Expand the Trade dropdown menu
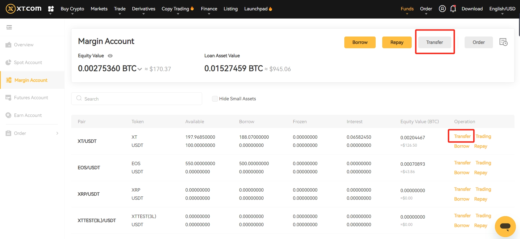The height and width of the screenshot is (239, 520). pyautogui.click(x=120, y=9)
